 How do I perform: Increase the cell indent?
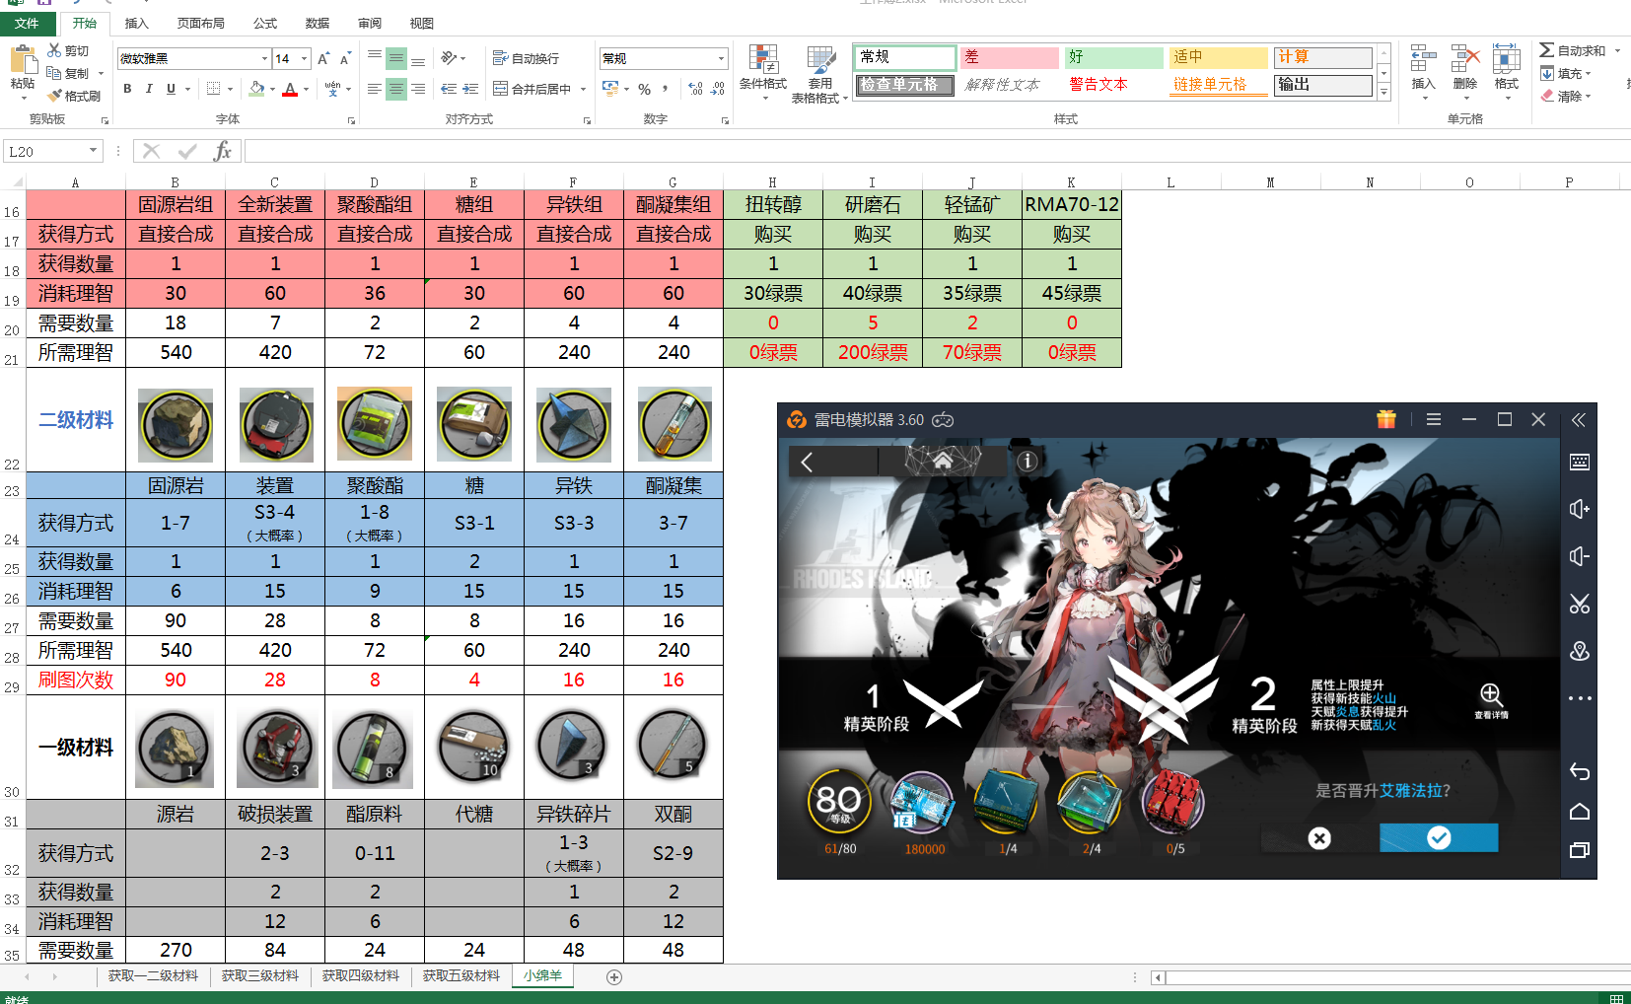(470, 89)
